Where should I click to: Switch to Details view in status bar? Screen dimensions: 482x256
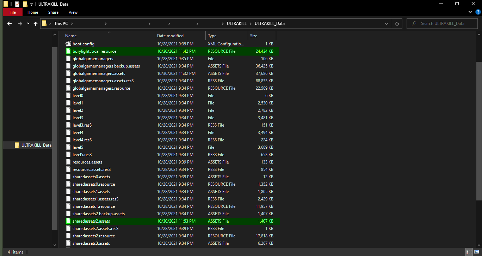[468, 252]
